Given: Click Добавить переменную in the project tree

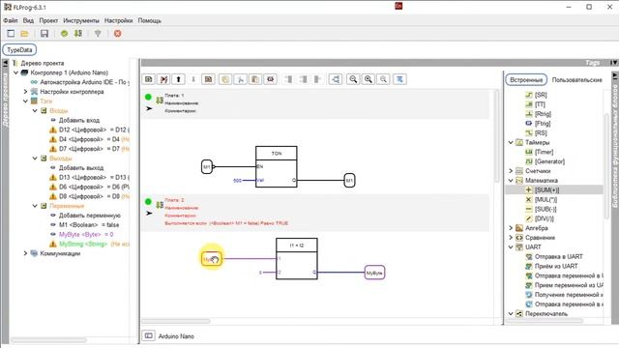Looking at the screenshot, I should (90, 216).
